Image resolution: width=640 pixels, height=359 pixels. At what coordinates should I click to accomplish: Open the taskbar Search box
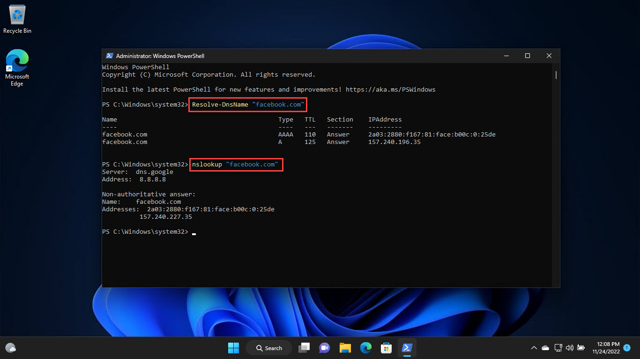tap(269, 348)
